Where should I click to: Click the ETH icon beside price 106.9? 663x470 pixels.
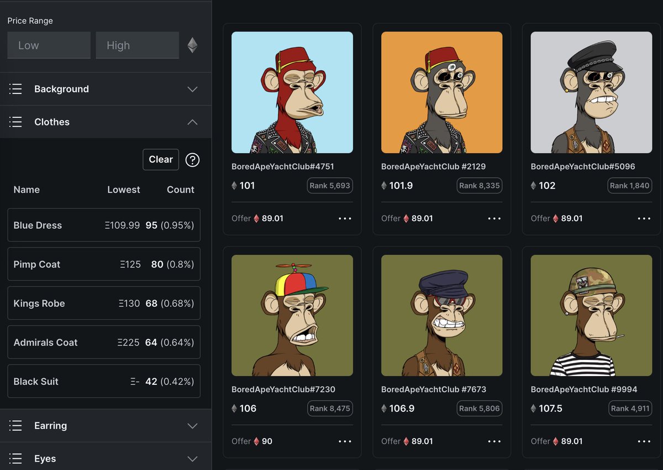point(384,409)
